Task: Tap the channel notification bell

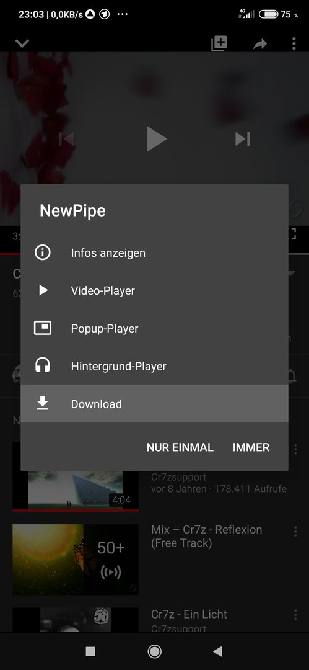Action: coord(292,375)
